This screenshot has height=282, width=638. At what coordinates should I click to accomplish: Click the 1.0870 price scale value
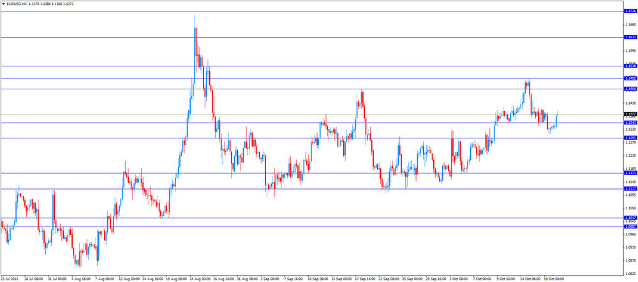pos(630,260)
